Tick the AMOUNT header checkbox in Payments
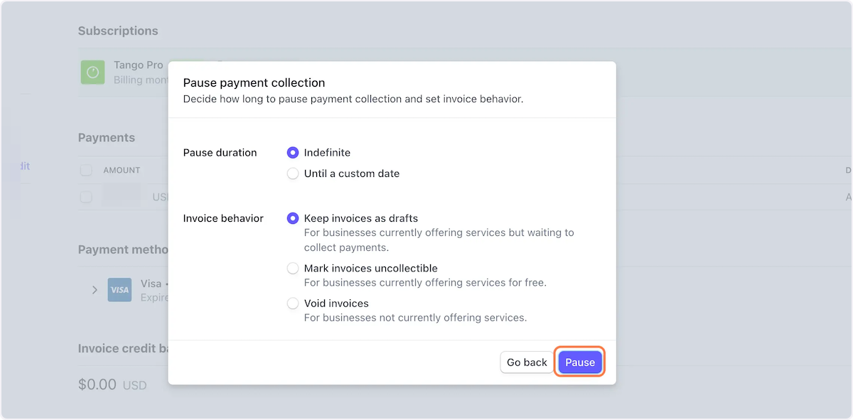The width and height of the screenshot is (853, 420). pyautogui.click(x=86, y=171)
